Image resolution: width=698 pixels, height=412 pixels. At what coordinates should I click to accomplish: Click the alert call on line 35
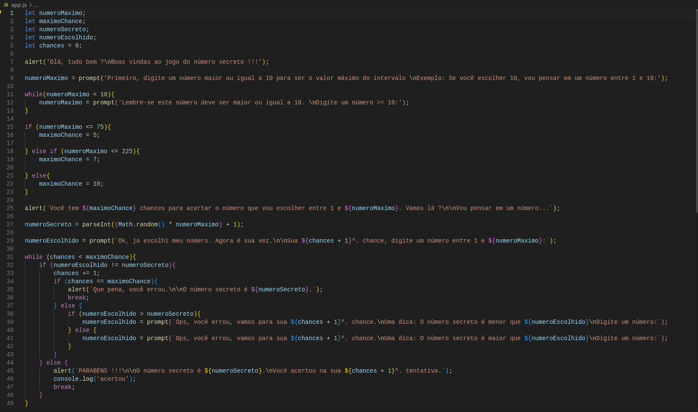click(x=77, y=290)
